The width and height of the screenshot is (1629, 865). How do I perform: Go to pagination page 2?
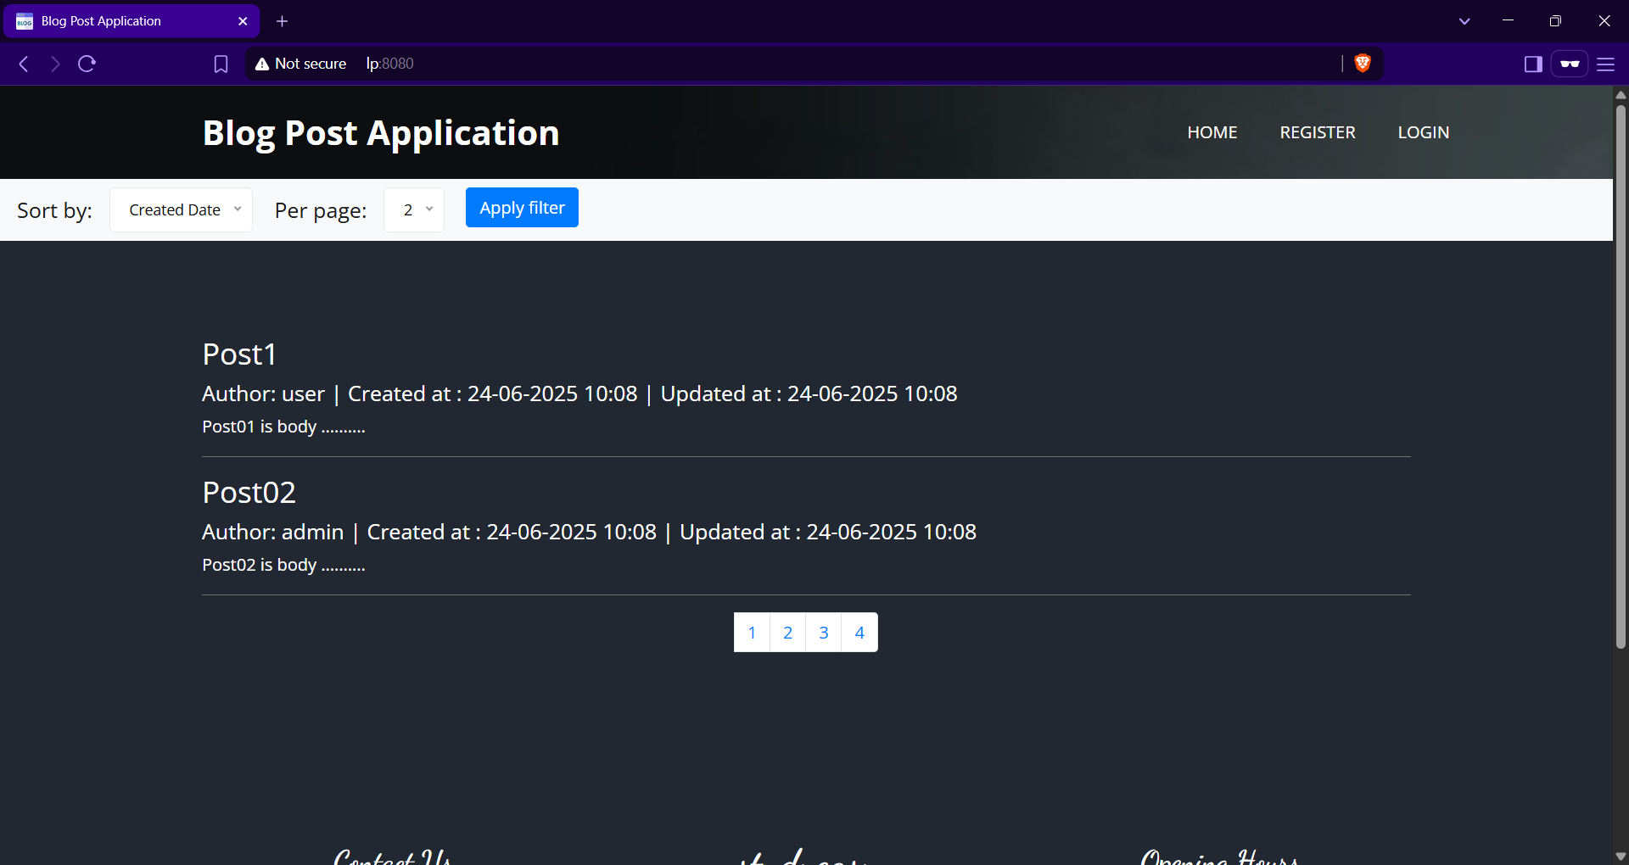(x=787, y=633)
